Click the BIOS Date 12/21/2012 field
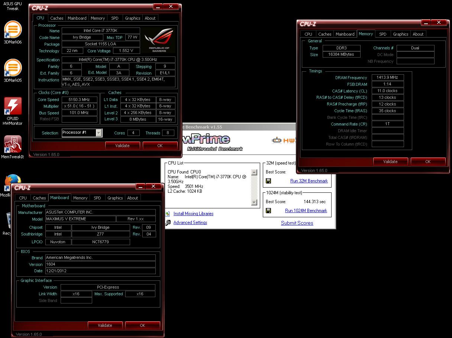This screenshot has width=452, height=338. coord(100,271)
